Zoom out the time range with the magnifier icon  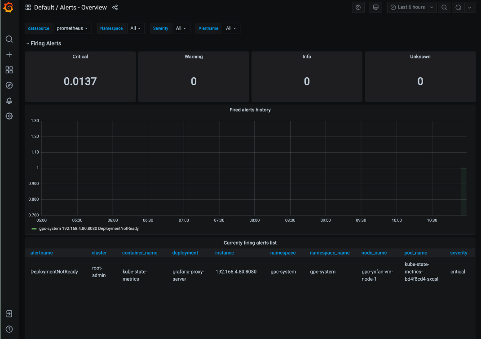click(x=444, y=7)
